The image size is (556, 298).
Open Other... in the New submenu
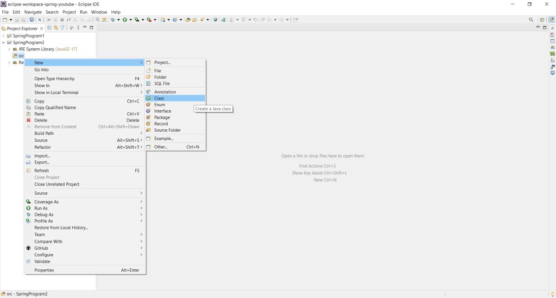tap(175, 147)
